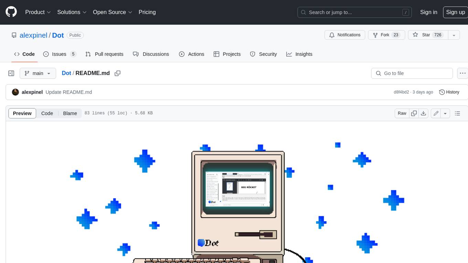Expand the Solutions menu
The width and height of the screenshot is (468, 263).
(x=72, y=12)
